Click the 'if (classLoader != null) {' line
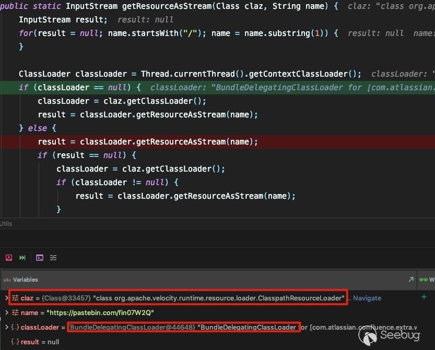The height and width of the screenshot is (350, 435). tap(117, 183)
